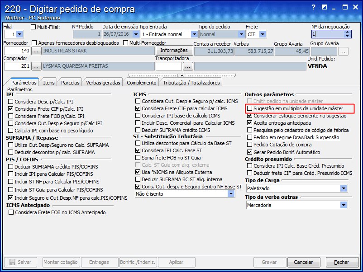Toggle Multi-Fornecedor checkbox
The image size is (363, 272).
pos(126,43)
